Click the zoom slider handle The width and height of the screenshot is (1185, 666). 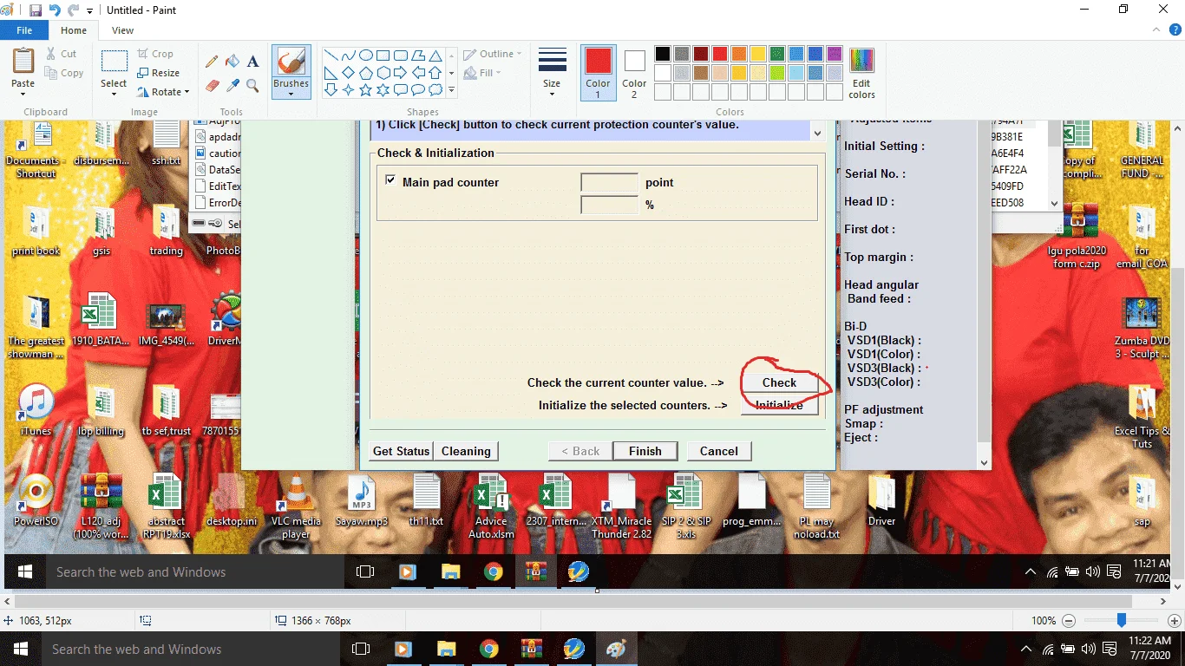point(1122,620)
